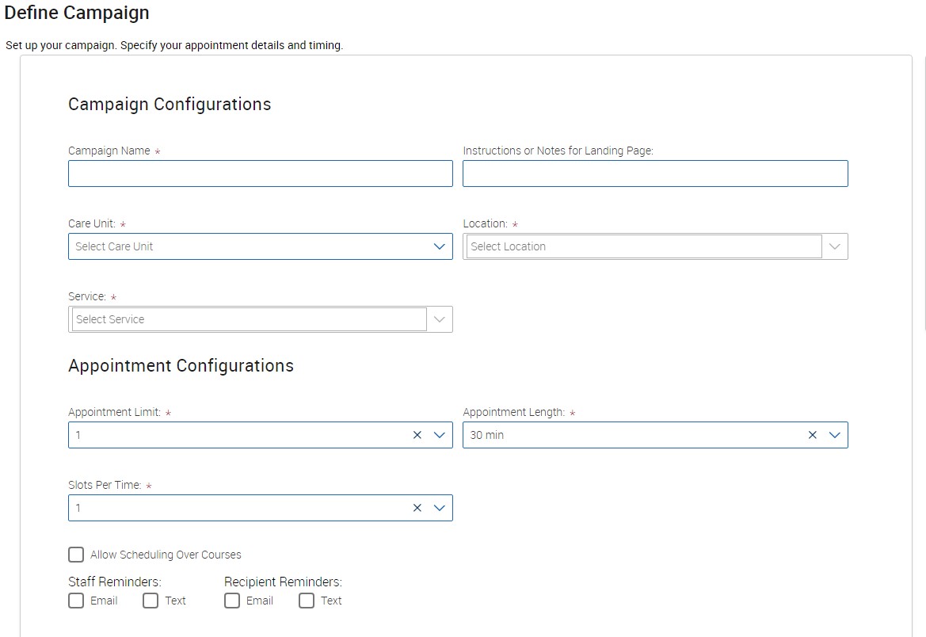926x637 pixels.
Task: Open the Select Care Unit dropdown
Action: coord(246,246)
